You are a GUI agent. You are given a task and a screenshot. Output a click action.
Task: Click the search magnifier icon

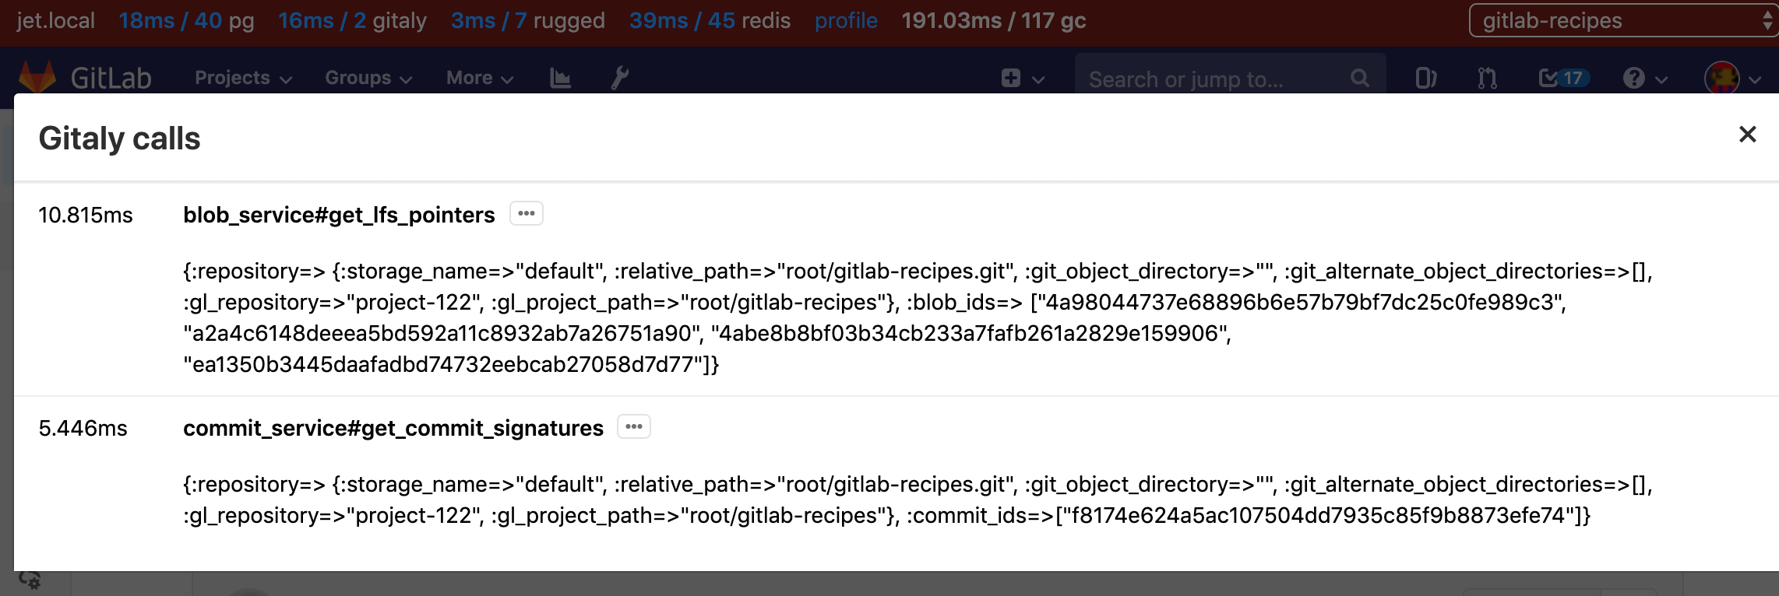tap(1359, 78)
